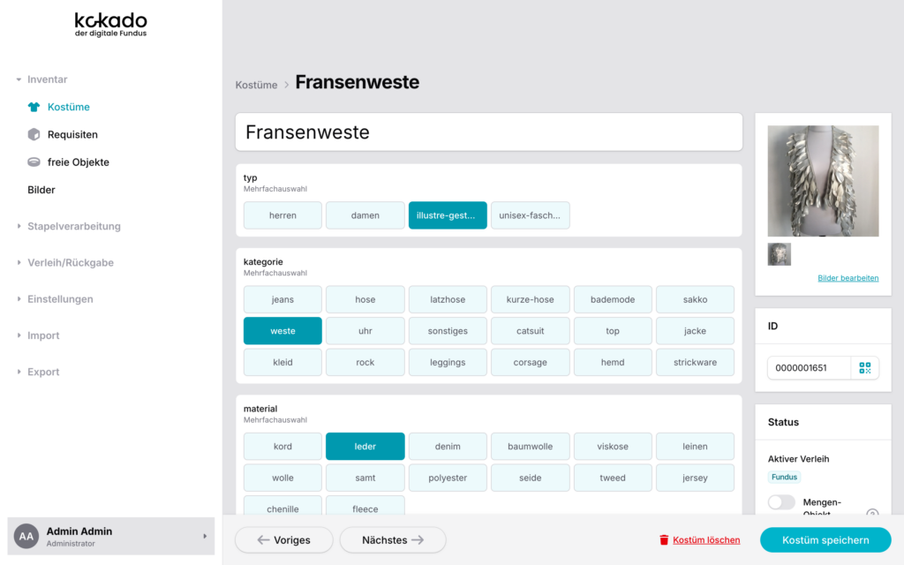Viewport: 904px width, 565px height.
Task: Click the Fransenweste name input field
Action: 489,132
